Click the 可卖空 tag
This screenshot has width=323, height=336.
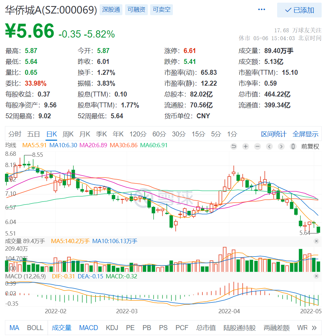coord(161,10)
